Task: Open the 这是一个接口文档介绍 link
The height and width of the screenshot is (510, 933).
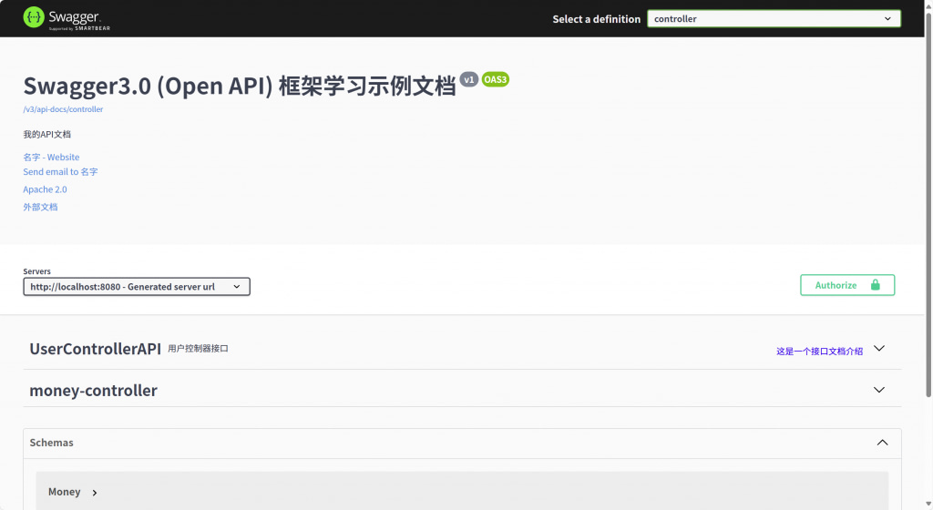Action: coord(819,351)
